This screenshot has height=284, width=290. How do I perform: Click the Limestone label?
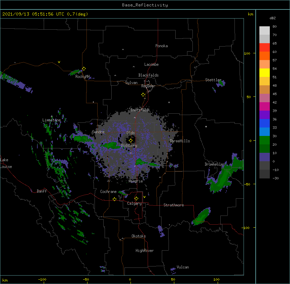[51, 120]
